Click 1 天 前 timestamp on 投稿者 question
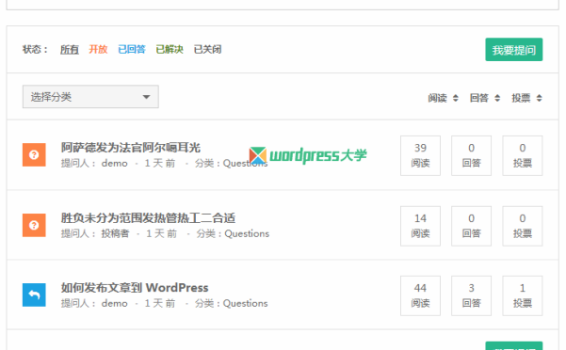 click(161, 233)
